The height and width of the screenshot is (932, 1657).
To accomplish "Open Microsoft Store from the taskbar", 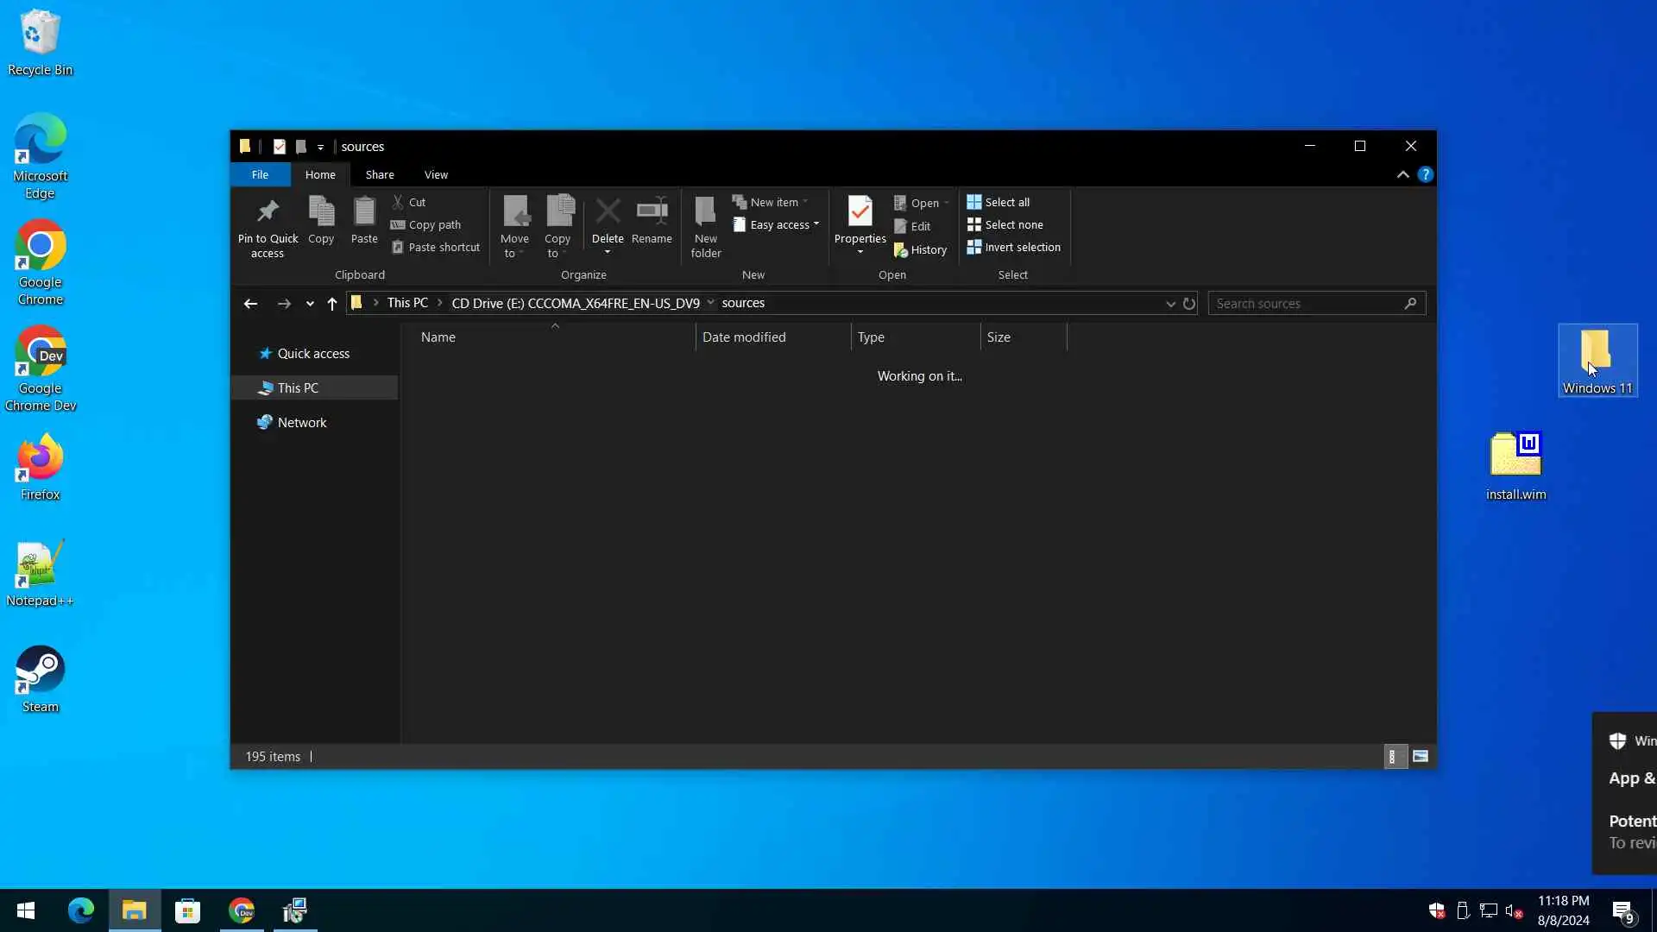I will coord(187,911).
